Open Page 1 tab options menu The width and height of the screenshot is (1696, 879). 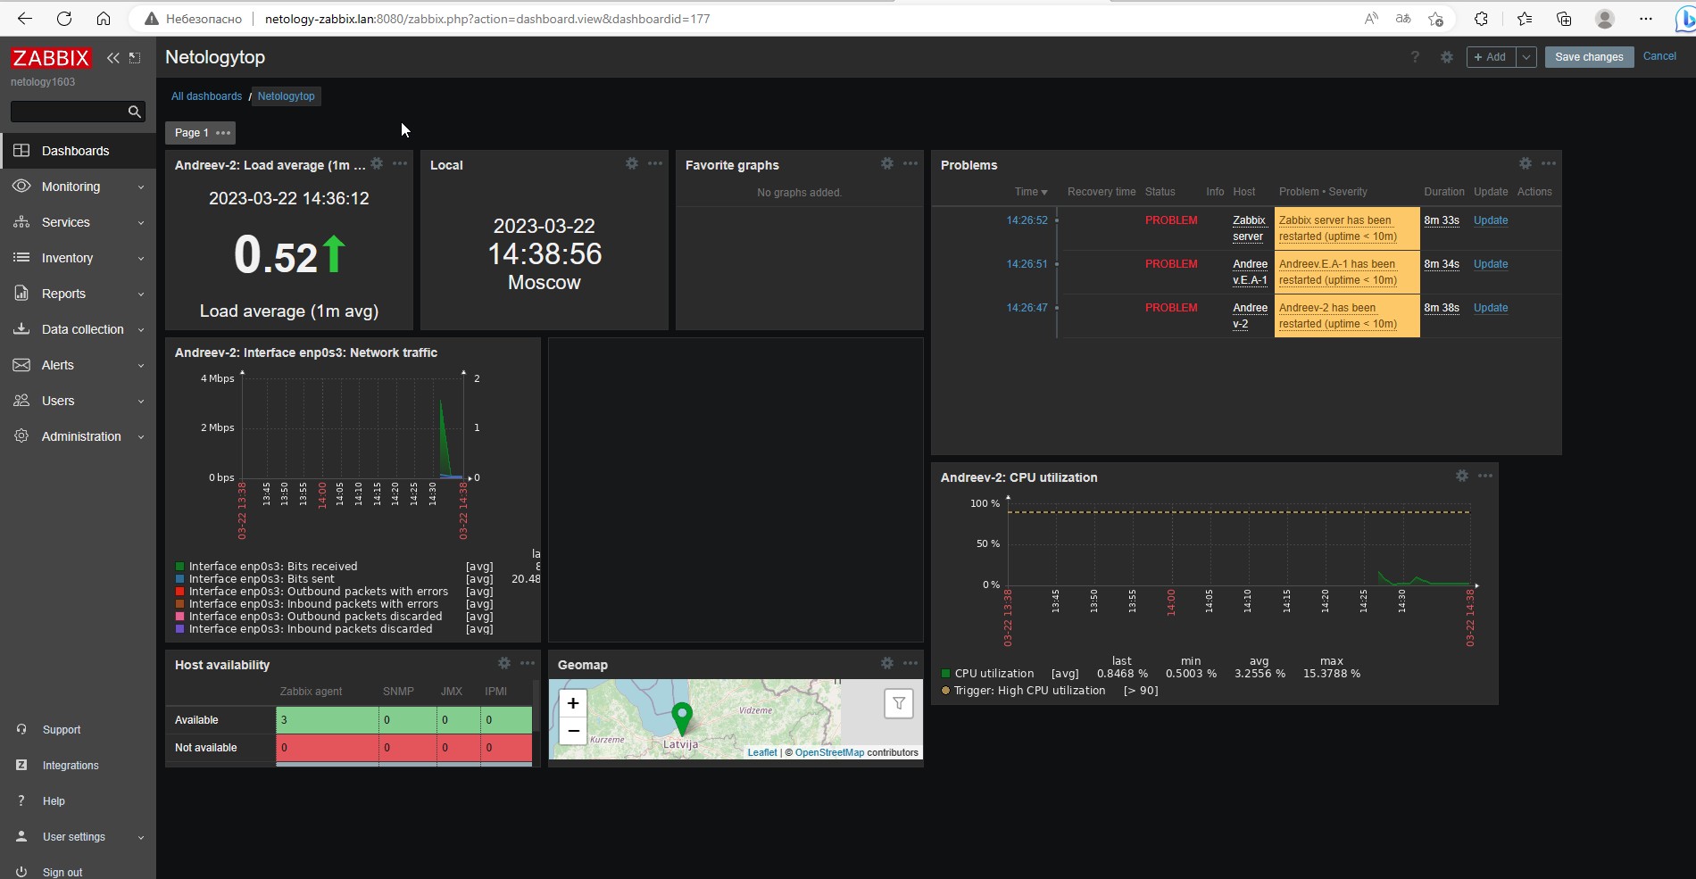tap(223, 133)
